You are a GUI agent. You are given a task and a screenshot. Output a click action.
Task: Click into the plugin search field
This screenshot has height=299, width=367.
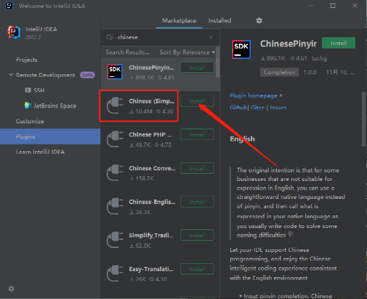pyautogui.click(x=161, y=37)
